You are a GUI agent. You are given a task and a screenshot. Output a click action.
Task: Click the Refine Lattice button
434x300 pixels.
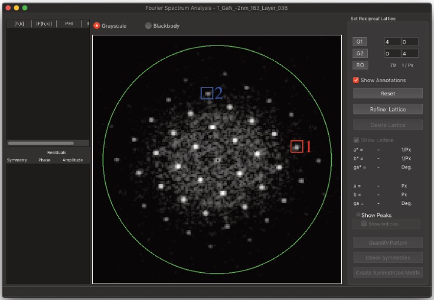coord(387,109)
